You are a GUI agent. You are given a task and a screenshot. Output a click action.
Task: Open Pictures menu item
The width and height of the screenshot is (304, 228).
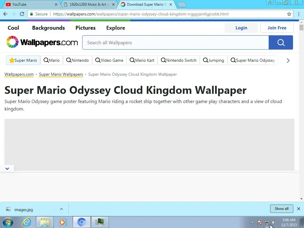point(85,28)
